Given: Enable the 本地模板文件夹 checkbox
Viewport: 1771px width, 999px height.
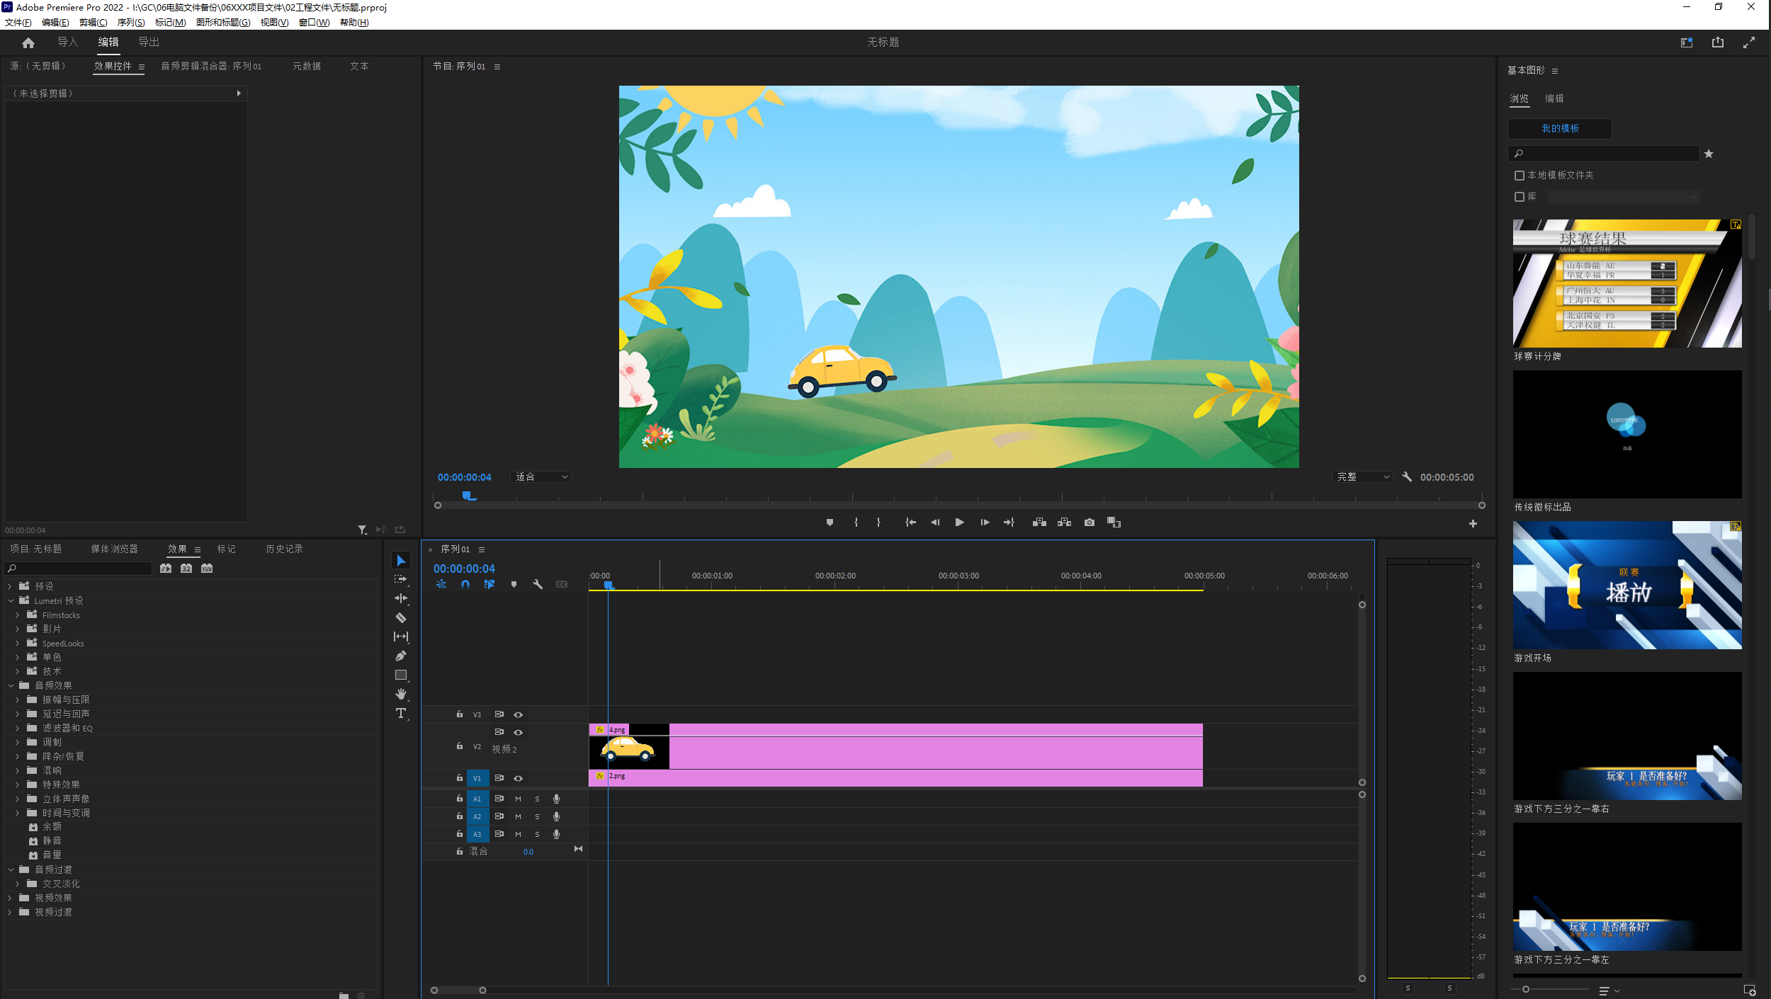Looking at the screenshot, I should click(x=1519, y=176).
